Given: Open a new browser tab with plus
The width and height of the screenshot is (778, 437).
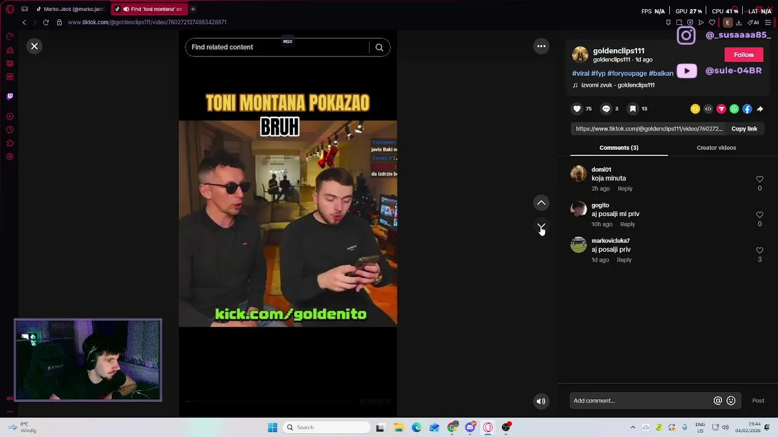Looking at the screenshot, I should click(193, 9).
